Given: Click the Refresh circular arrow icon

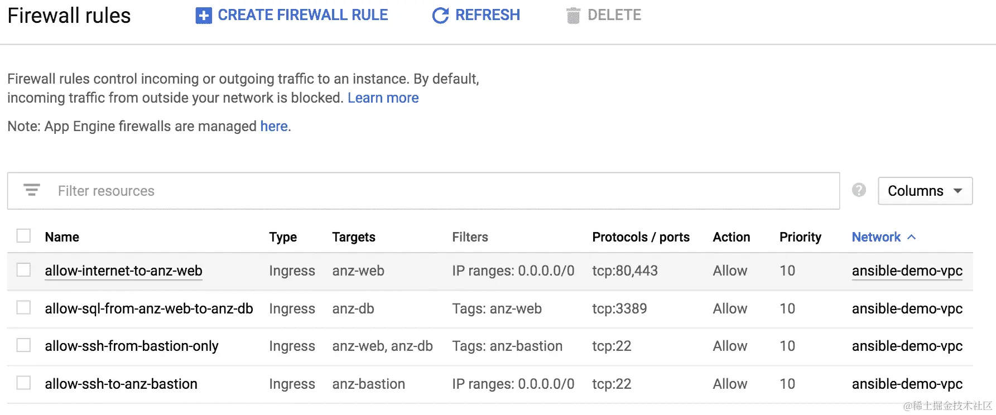Looking at the screenshot, I should tap(440, 16).
